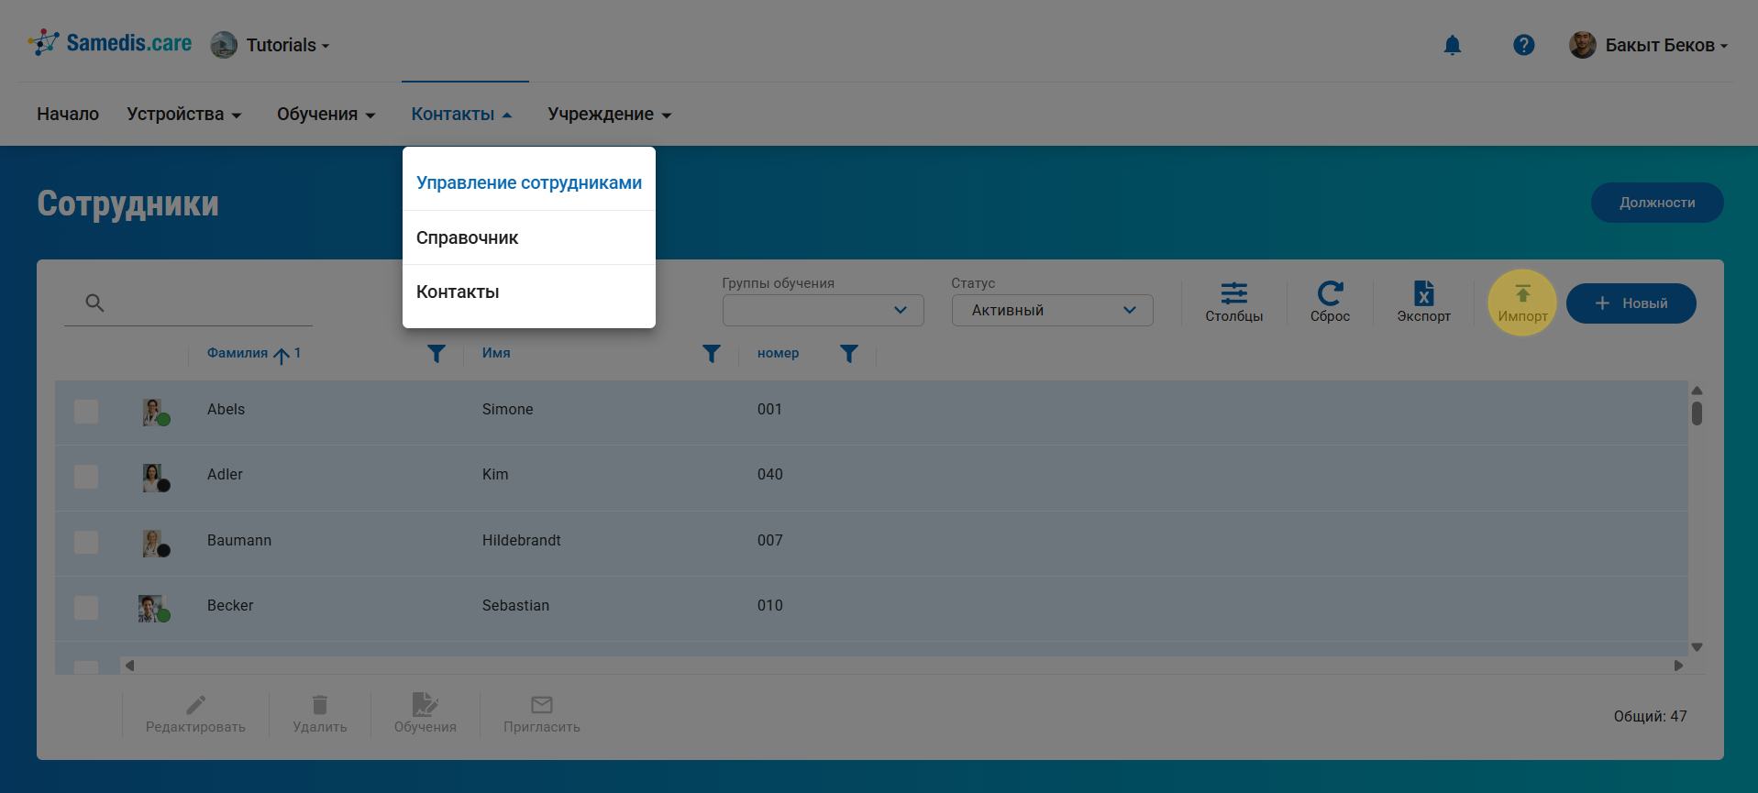Viewport: 1758px width, 793px height.
Task: Select Справочник from the Контакты menu
Action: [468, 238]
